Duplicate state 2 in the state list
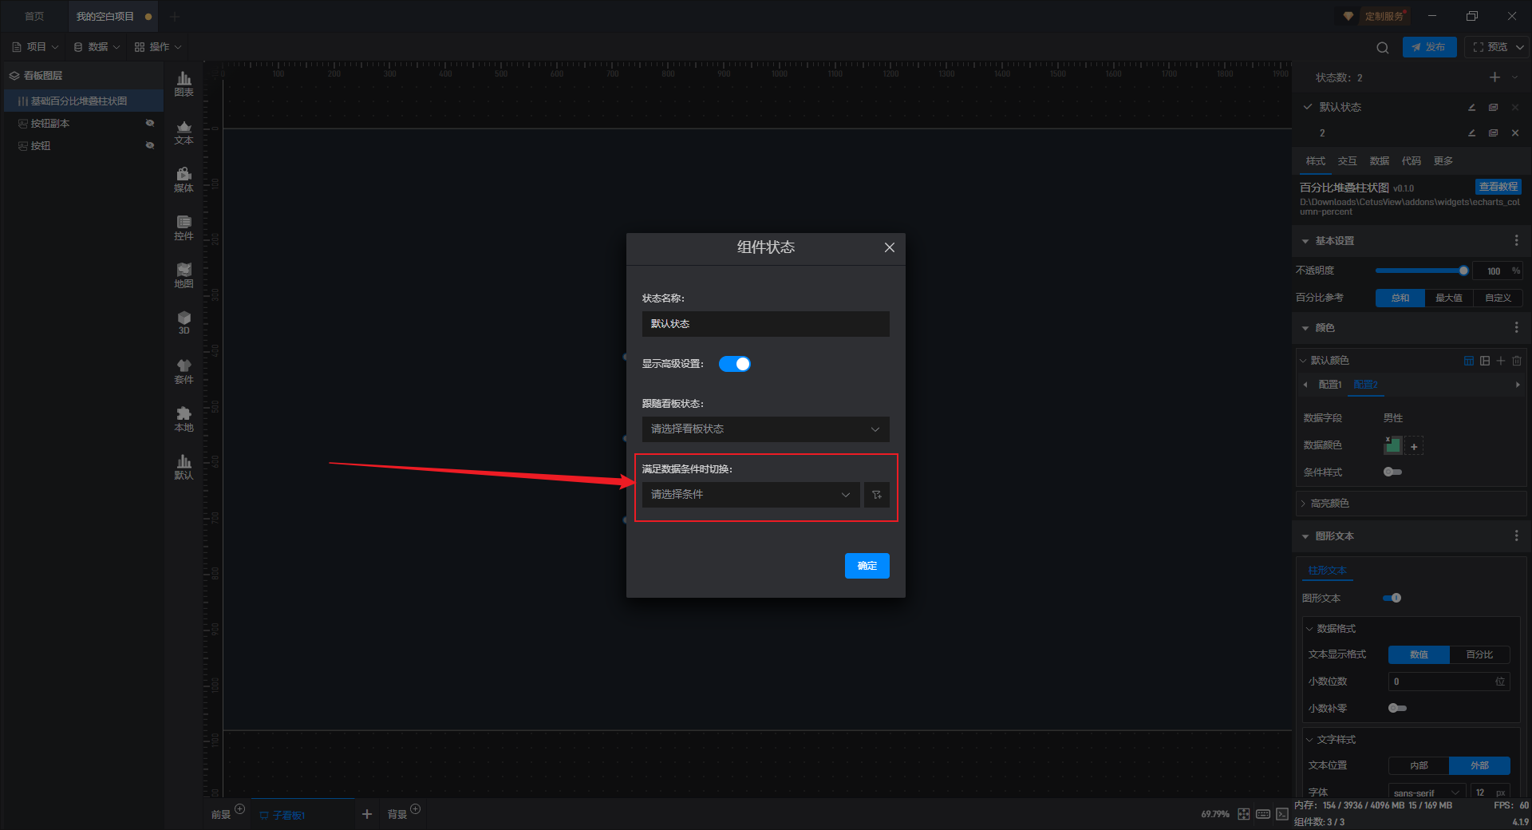1532x830 pixels. pos(1493,132)
